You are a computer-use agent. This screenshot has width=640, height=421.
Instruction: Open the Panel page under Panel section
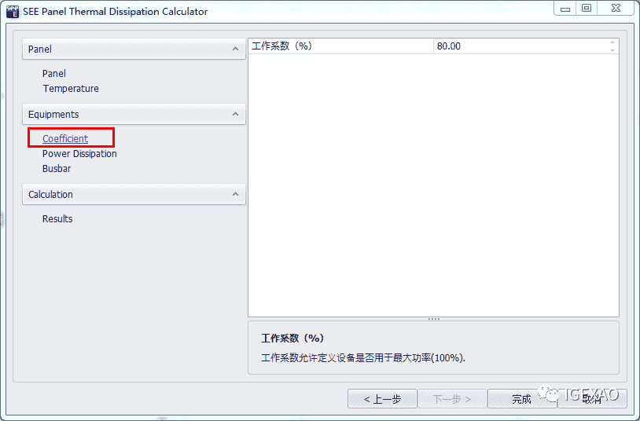click(54, 73)
